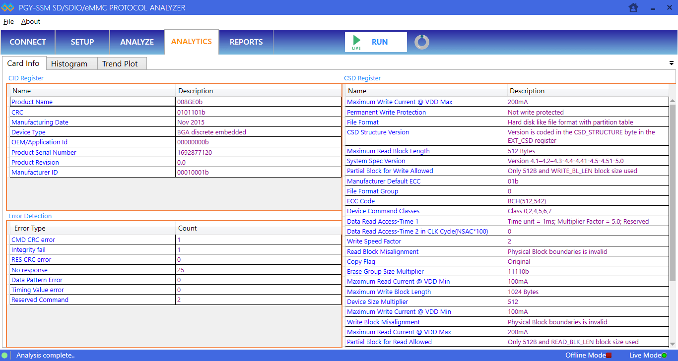Open the About menu
The height and width of the screenshot is (361, 678).
[x=30, y=21]
